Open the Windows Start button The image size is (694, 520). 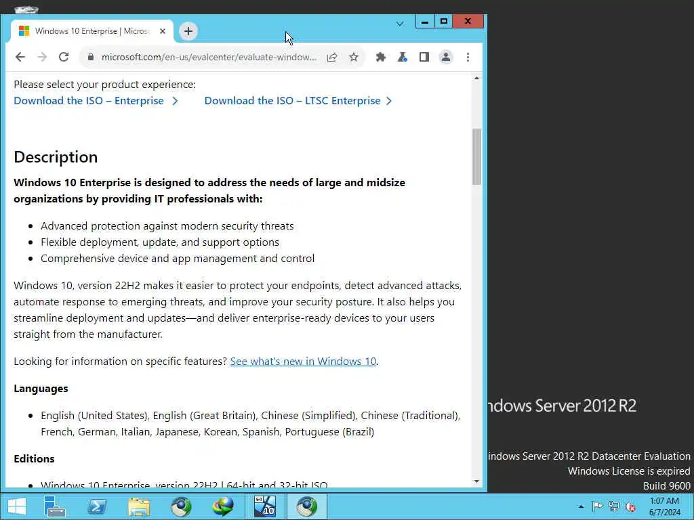(17, 506)
